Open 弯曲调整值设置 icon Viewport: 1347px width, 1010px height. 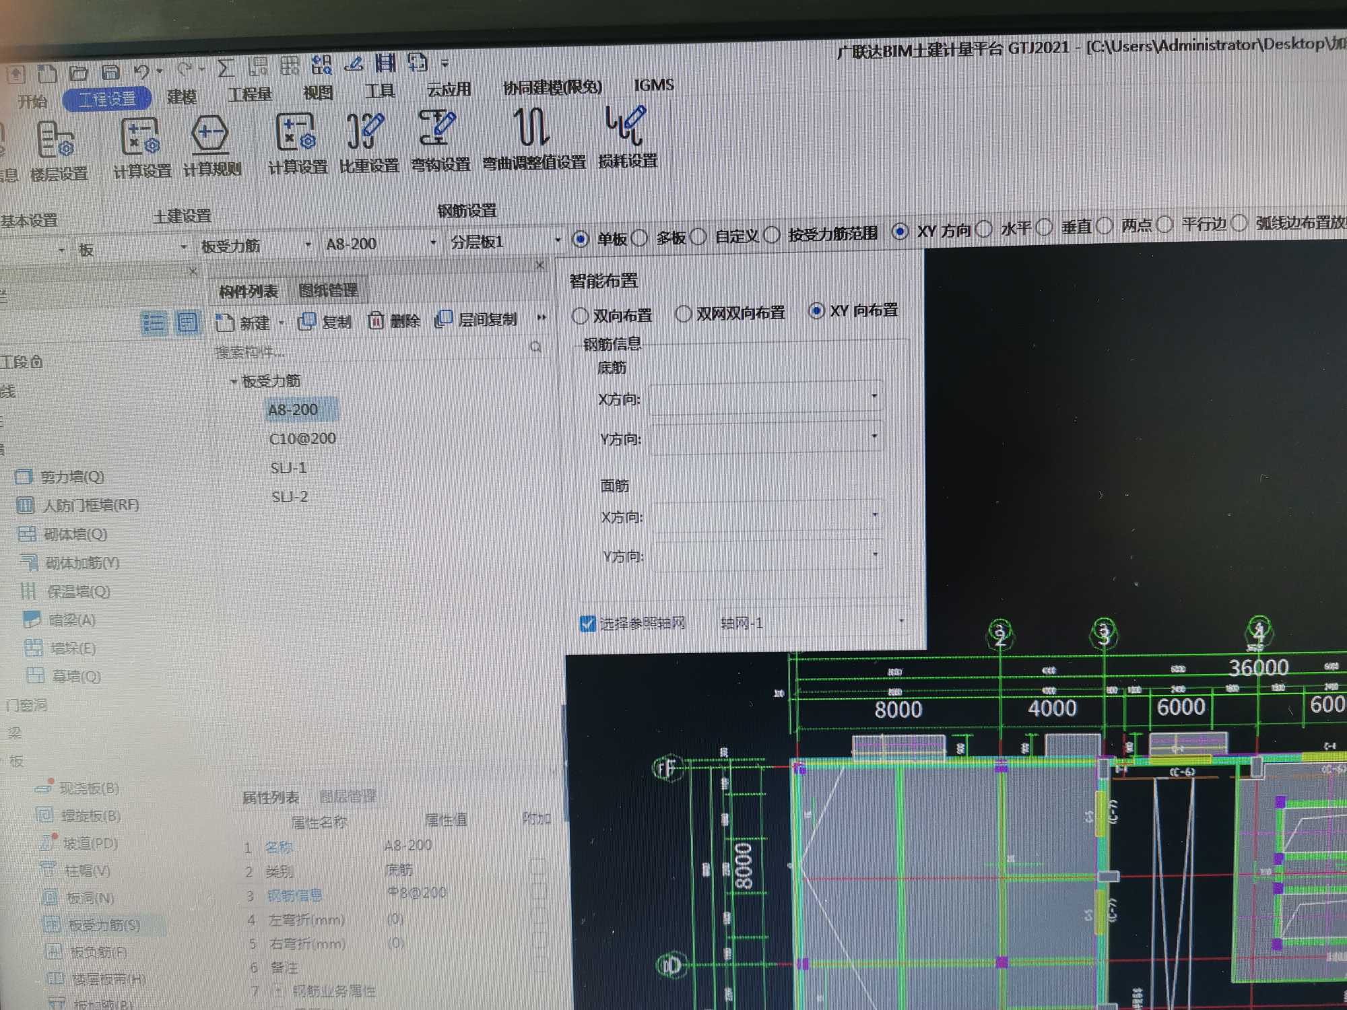[533, 139]
